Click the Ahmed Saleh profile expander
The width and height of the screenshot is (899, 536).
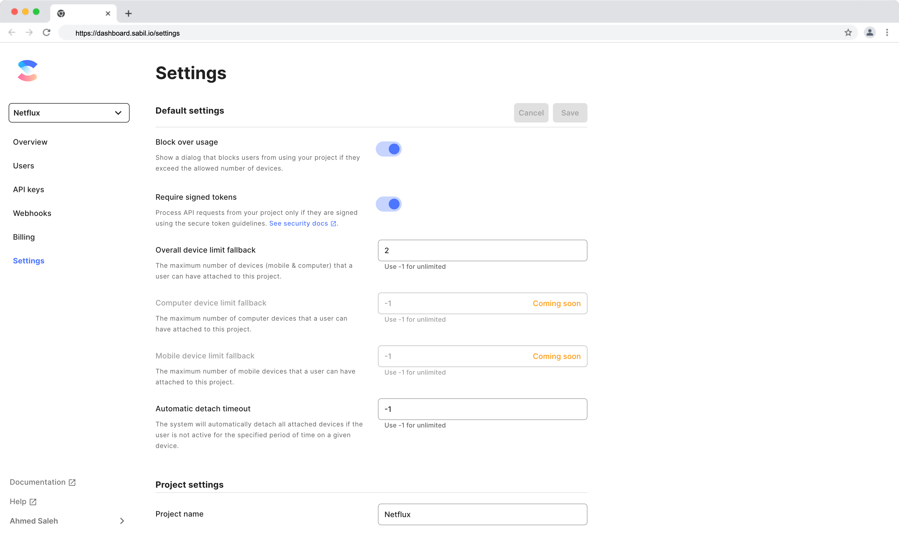[x=121, y=521]
